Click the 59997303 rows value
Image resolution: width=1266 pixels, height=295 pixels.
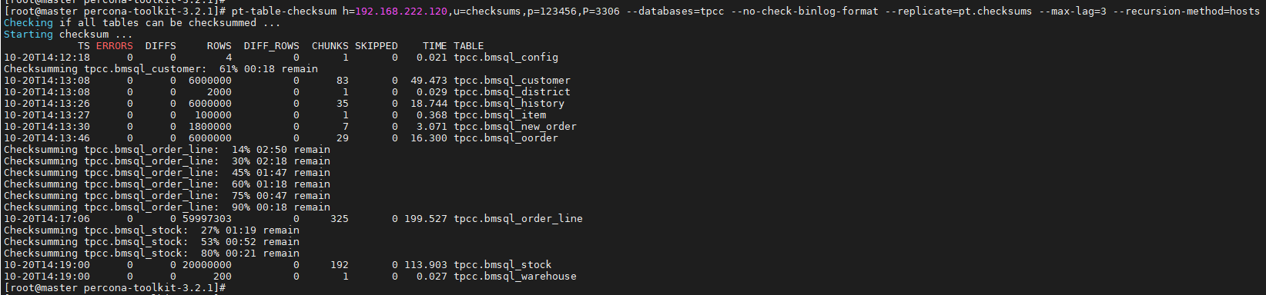[207, 219]
